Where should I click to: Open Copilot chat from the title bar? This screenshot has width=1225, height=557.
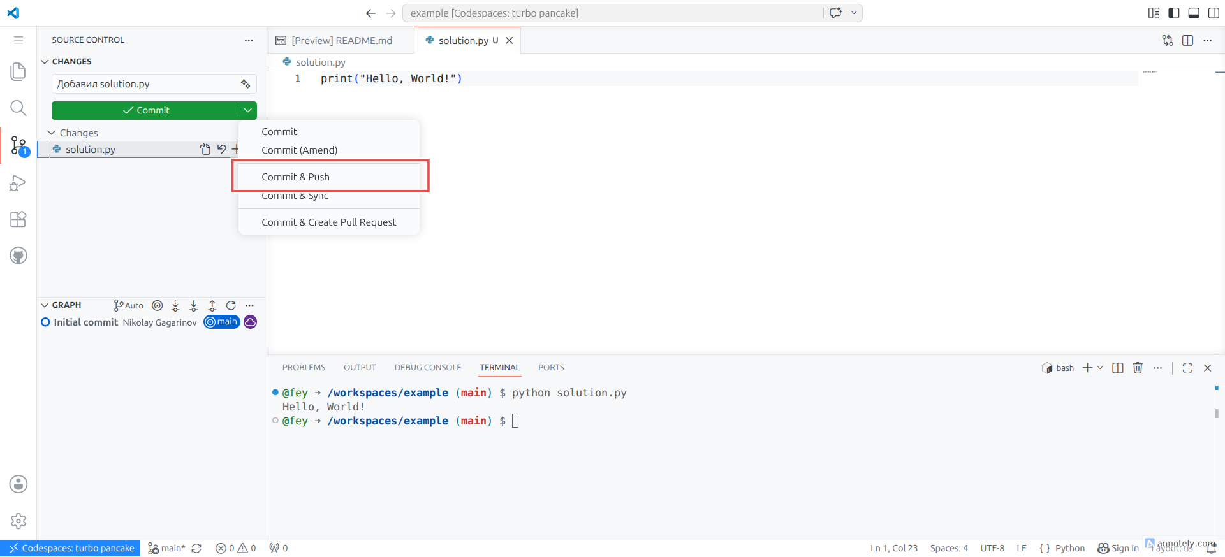pyautogui.click(x=836, y=13)
